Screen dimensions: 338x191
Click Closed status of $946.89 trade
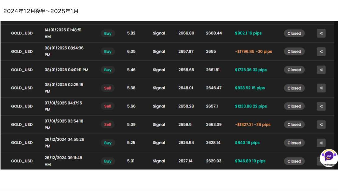pyautogui.click(x=294, y=161)
